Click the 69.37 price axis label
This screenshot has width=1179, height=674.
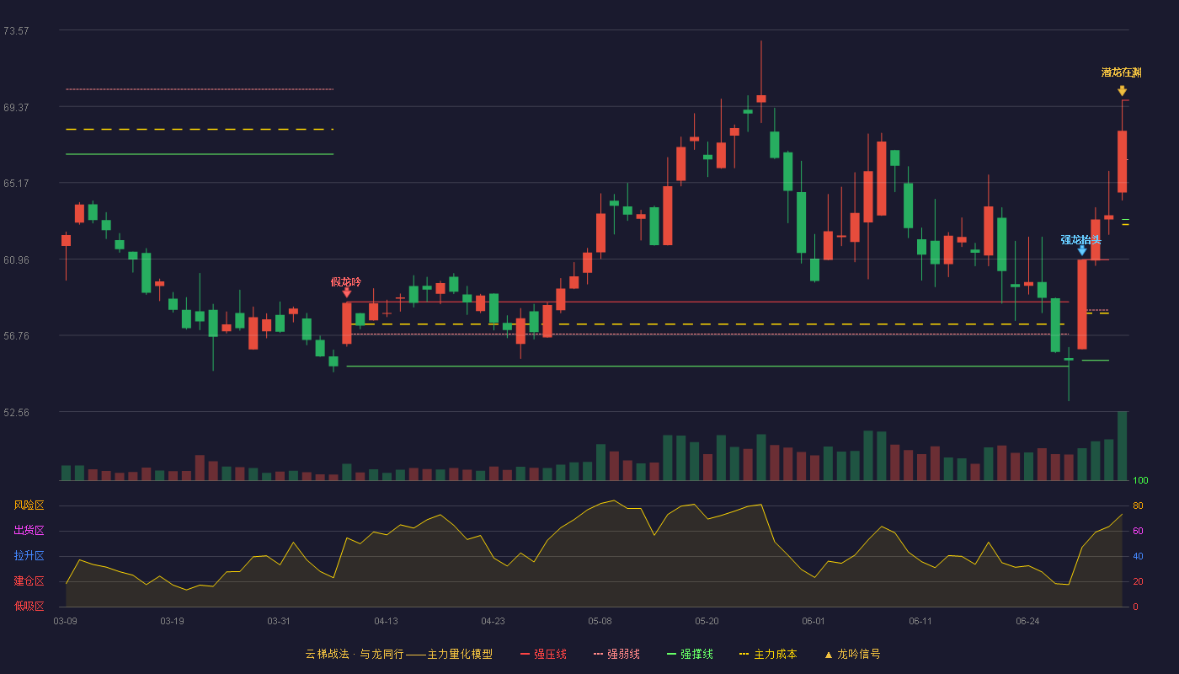click(16, 107)
